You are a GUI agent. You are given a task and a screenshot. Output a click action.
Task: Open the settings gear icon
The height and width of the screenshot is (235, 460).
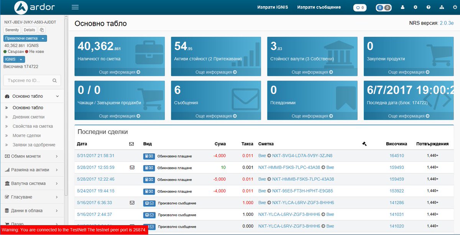pyautogui.click(x=416, y=7)
